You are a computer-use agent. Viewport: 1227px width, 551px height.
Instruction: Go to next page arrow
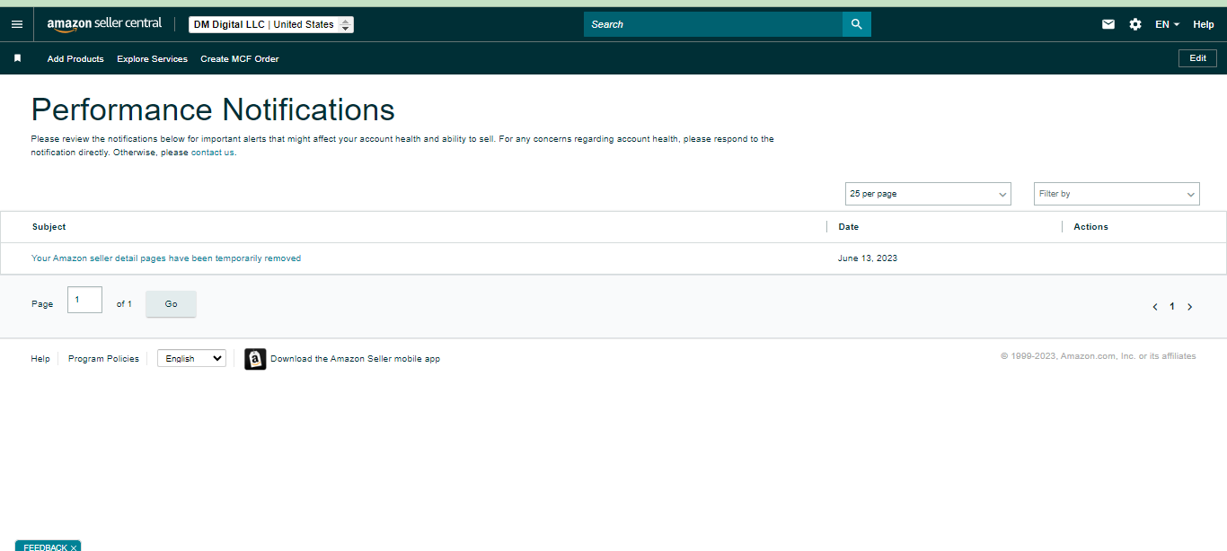coord(1190,307)
